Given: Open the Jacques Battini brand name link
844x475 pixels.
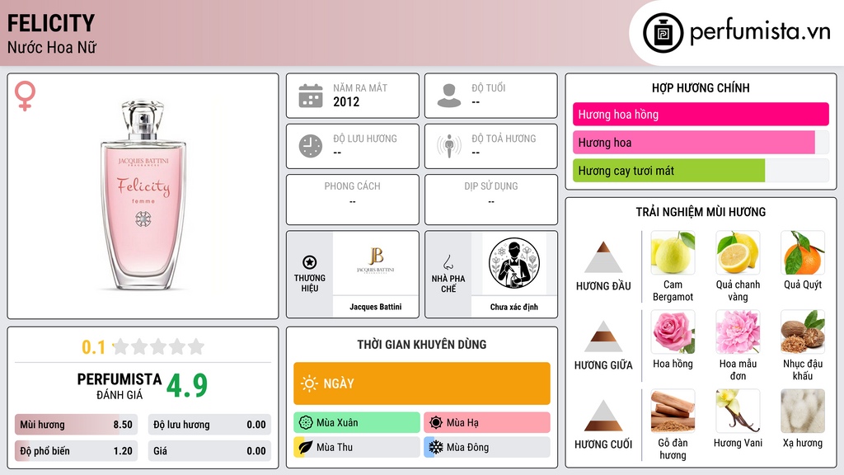Looking at the screenshot, I should click(x=376, y=307).
